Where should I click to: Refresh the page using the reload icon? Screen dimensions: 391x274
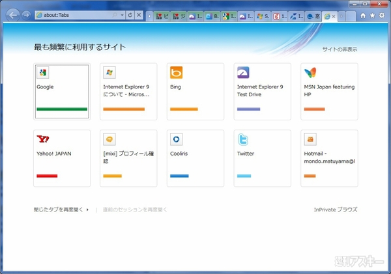coord(130,15)
